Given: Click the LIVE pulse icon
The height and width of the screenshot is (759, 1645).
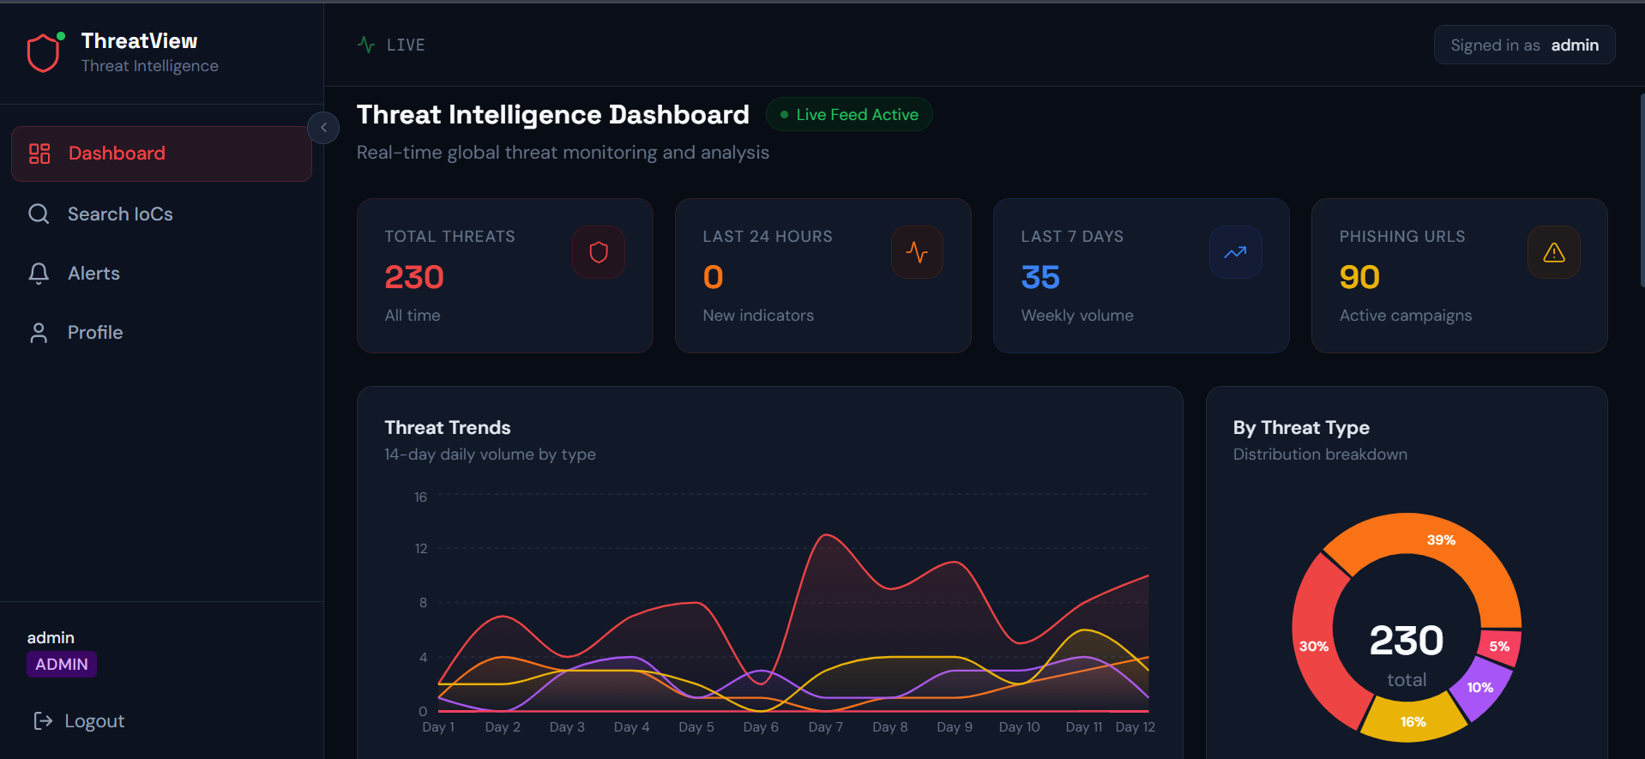Looking at the screenshot, I should click(x=366, y=45).
